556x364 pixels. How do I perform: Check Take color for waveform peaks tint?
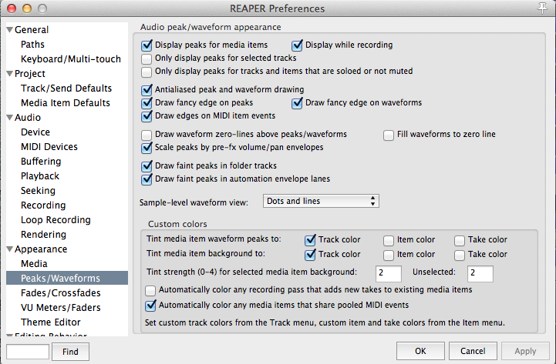pyautogui.click(x=460, y=240)
